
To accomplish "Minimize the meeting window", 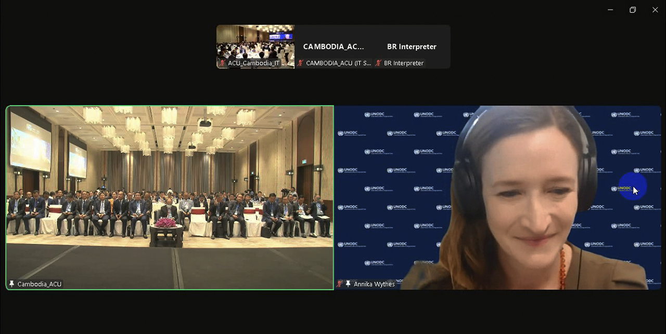I will click(610, 10).
